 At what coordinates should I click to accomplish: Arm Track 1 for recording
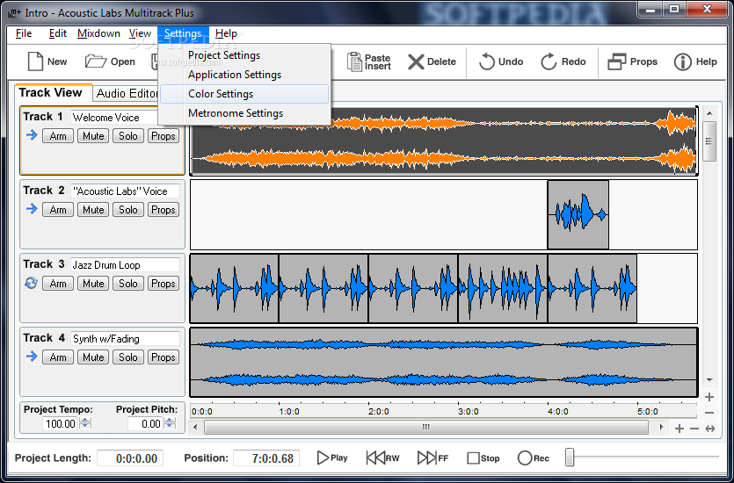click(58, 136)
